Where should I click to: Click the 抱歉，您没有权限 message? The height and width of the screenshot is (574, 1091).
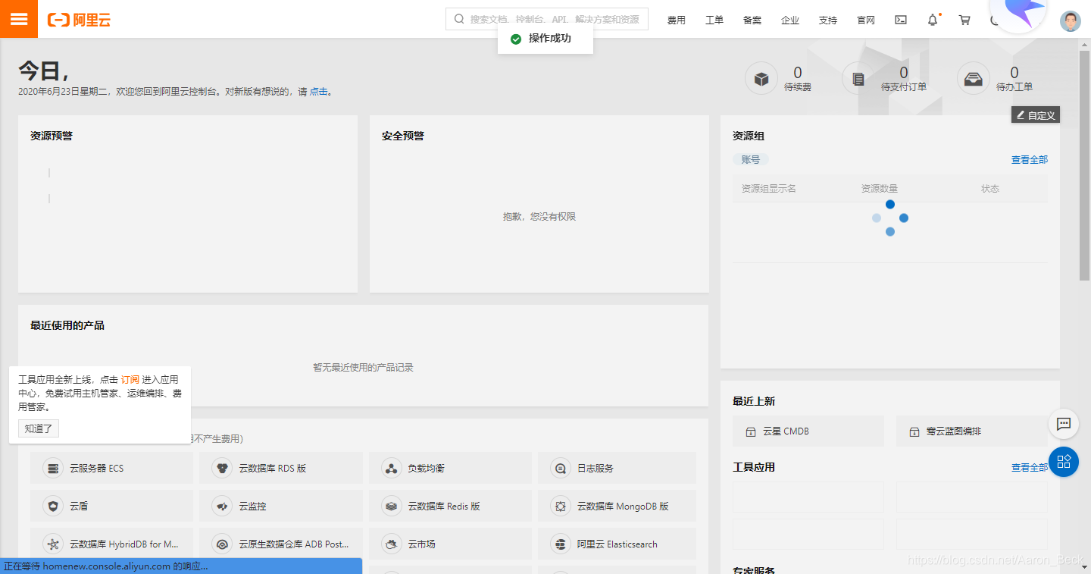(539, 217)
